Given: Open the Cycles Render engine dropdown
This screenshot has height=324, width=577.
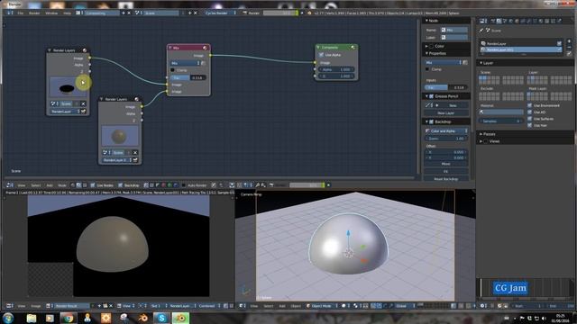Looking at the screenshot, I should tap(220, 13).
